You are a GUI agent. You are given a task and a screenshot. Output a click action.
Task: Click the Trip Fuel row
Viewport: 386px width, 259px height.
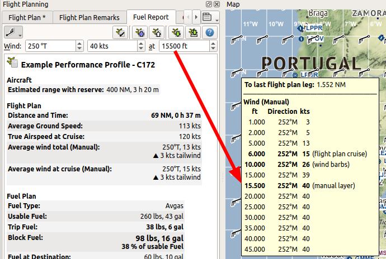96,227
